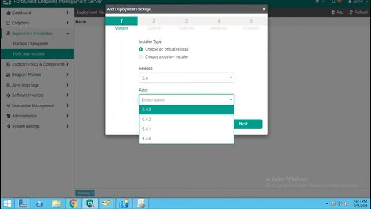Click the Deployment & Installers icon

coord(9,34)
